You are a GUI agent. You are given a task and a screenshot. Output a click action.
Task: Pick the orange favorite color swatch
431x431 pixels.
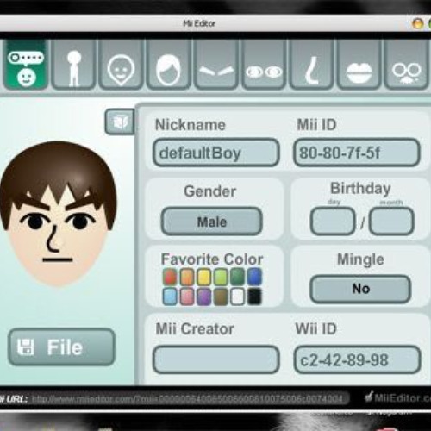[x=187, y=277]
